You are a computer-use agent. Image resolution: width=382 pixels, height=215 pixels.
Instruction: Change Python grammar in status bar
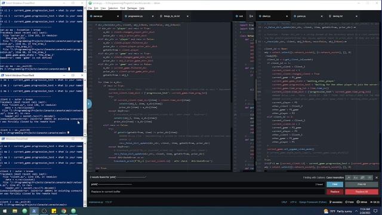click(x=313, y=202)
